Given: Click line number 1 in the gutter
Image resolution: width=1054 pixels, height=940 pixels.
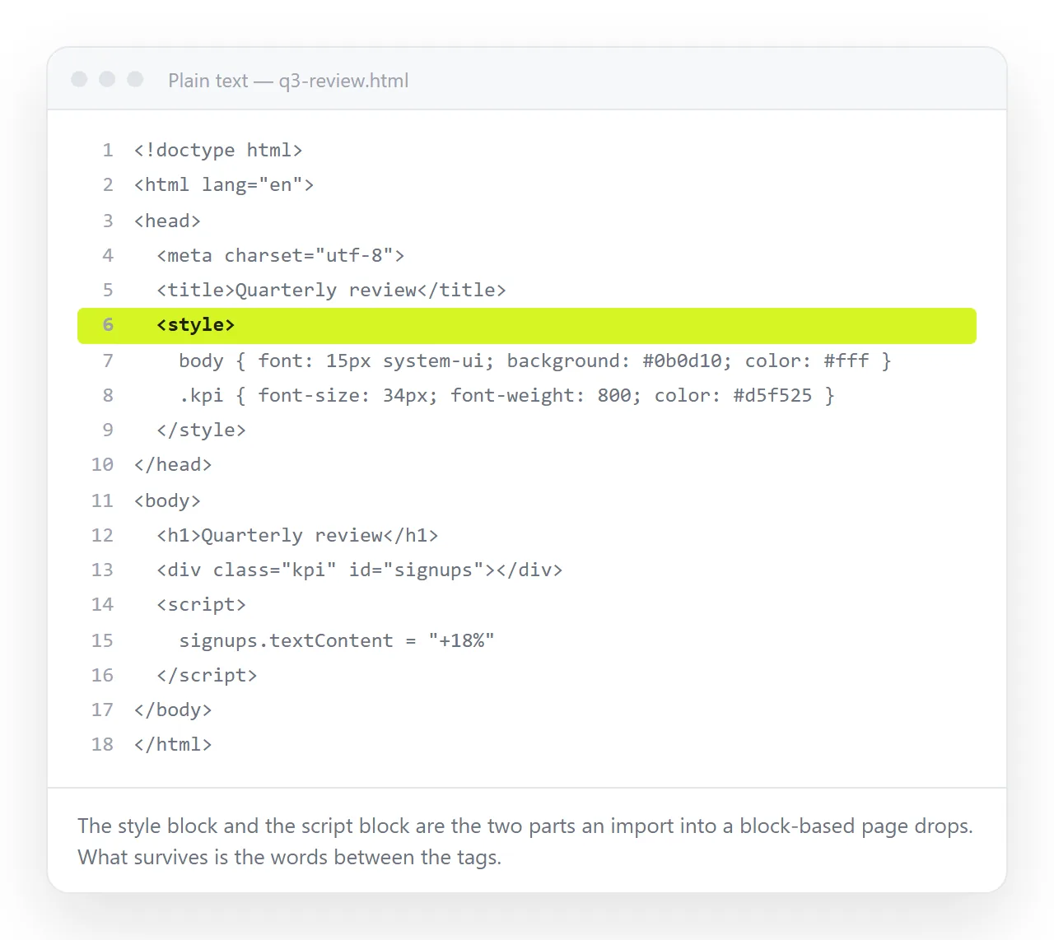Looking at the screenshot, I should [108, 150].
